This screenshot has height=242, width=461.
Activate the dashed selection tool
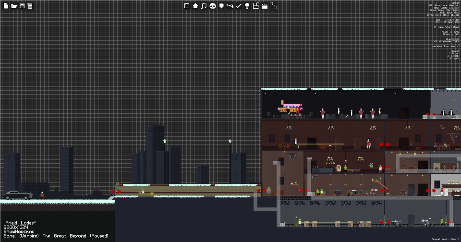coord(273,6)
